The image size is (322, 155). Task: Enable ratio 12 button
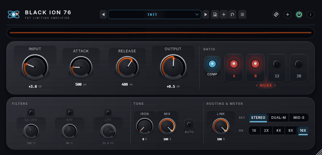coord(277,68)
